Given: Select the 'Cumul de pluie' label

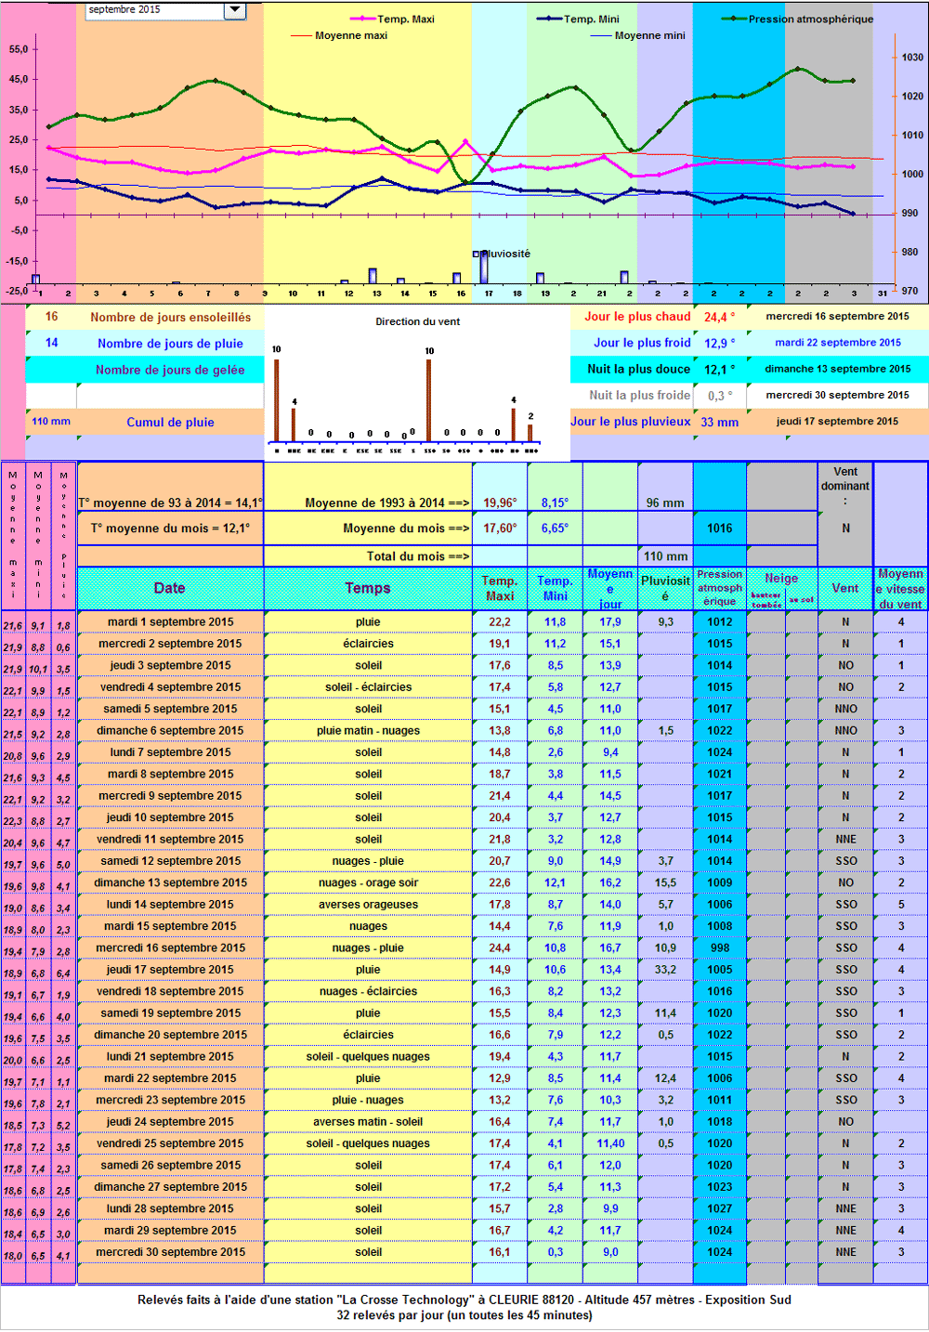Looking at the screenshot, I should click(171, 422).
